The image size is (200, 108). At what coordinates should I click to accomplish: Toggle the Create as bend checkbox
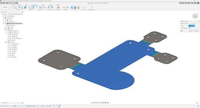click(x=189, y=28)
